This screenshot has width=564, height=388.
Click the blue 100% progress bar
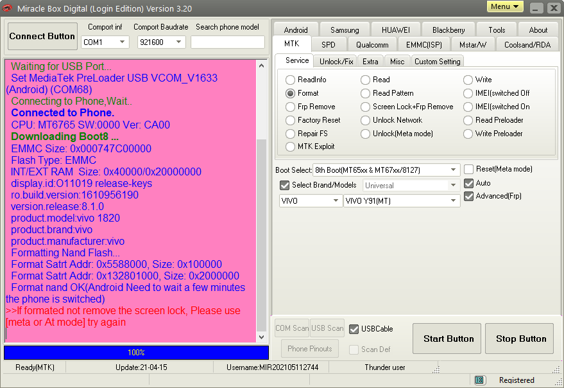136,353
